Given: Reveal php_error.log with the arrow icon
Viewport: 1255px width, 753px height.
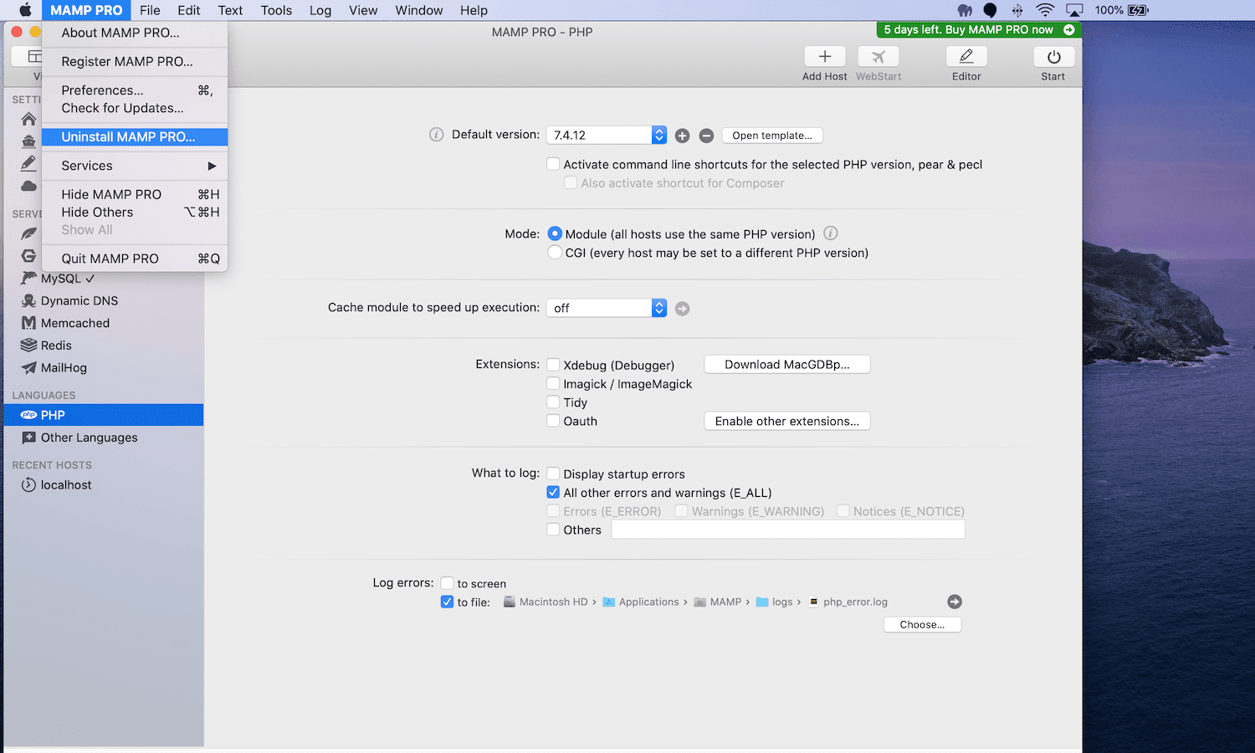Looking at the screenshot, I should tap(954, 602).
